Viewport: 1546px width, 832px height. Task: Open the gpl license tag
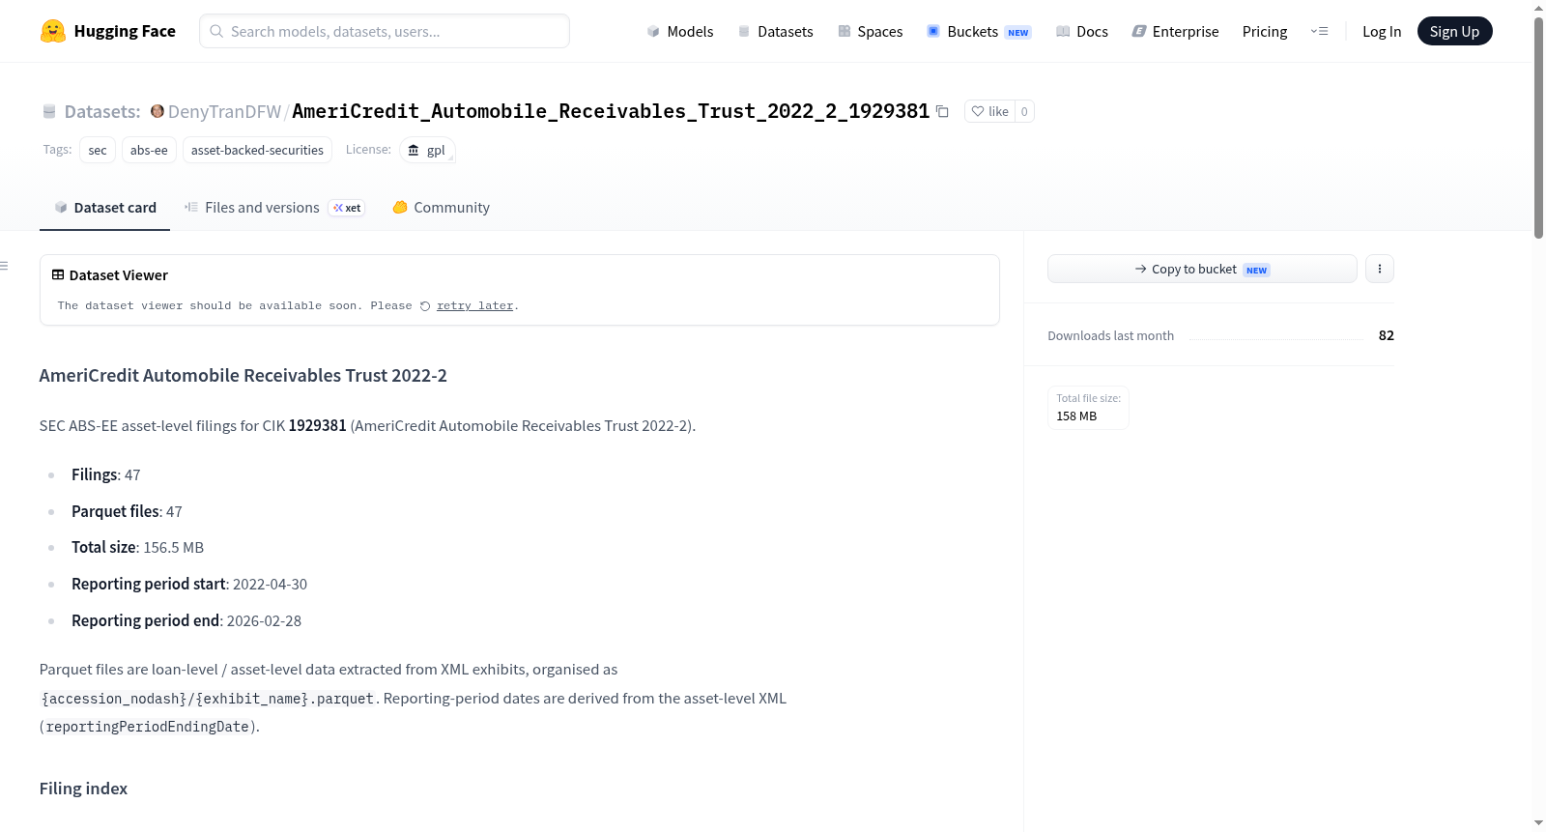(x=427, y=150)
